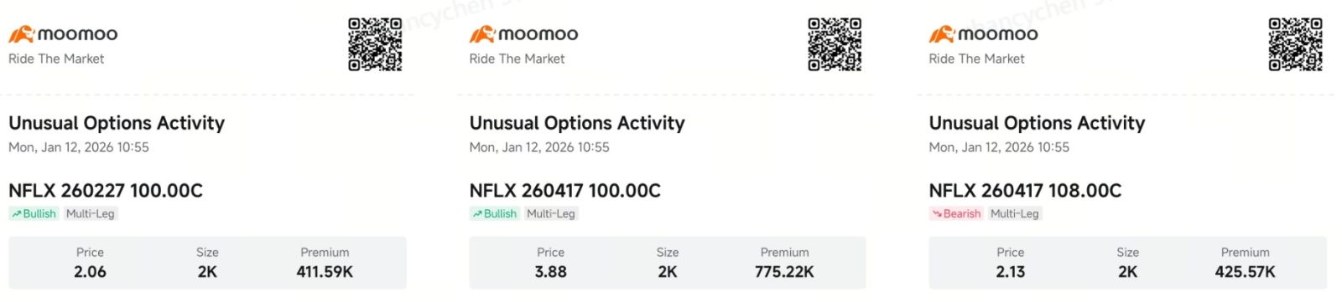Click the moomoo logo on the middle card

tap(523, 34)
